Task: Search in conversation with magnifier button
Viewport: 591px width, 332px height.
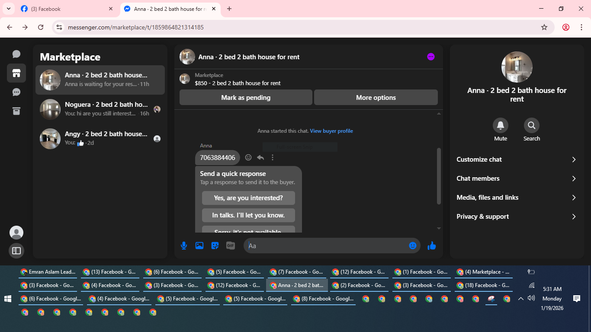Action: click(x=532, y=125)
